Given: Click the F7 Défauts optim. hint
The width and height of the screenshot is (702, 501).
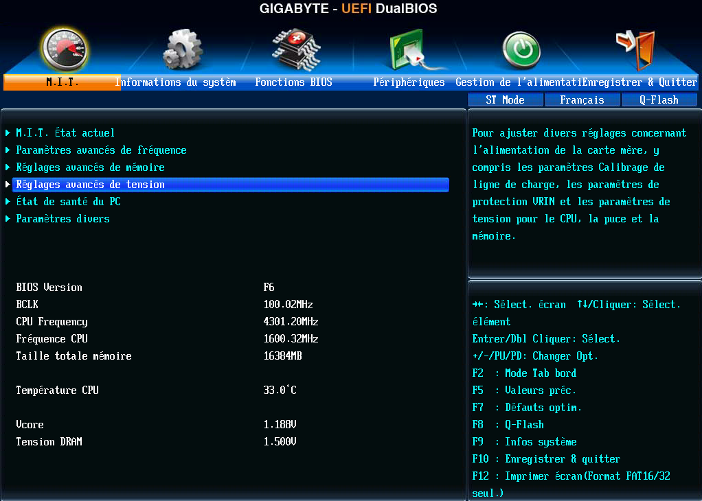Looking at the screenshot, I should 527,408.
